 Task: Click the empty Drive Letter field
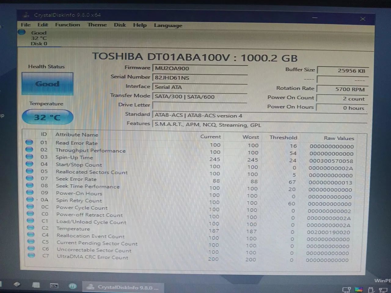[x=200, y=106]
